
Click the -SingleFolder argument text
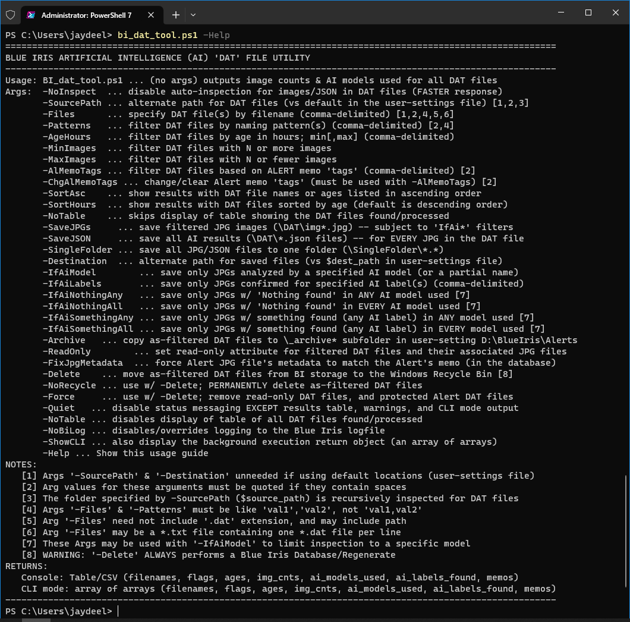click(77, 249)
